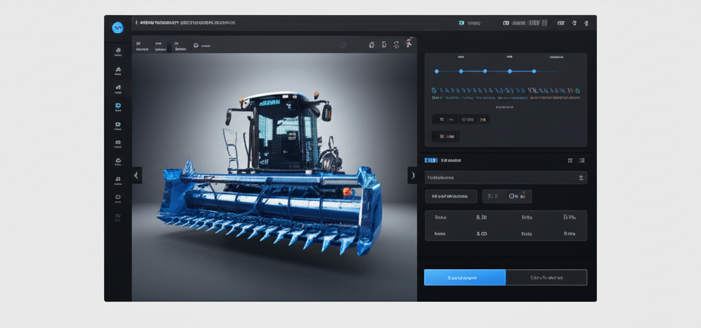Select the highlighted blue sidebar icon
Image resolution: width=701 pixels, height=328 pixels.
click(x=118, y=106)
